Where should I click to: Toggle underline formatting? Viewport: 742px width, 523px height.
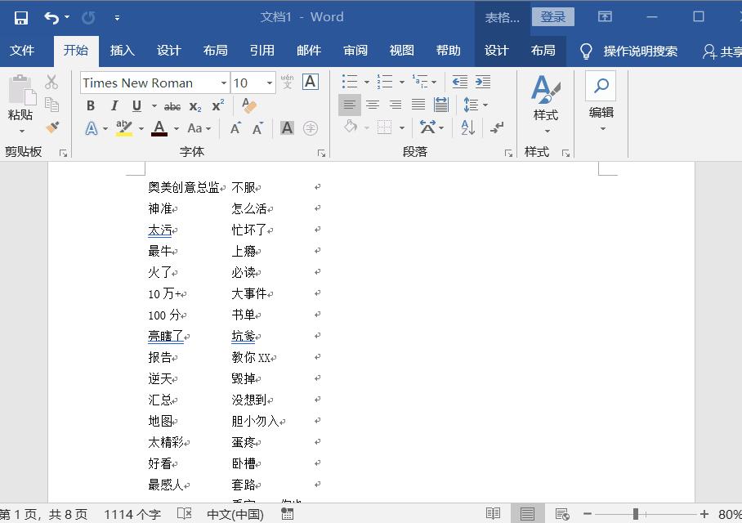136,105
